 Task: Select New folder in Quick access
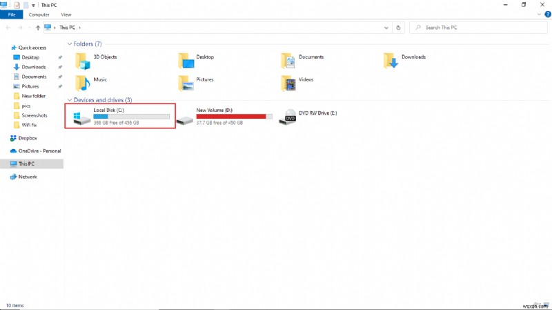(33, 96)
